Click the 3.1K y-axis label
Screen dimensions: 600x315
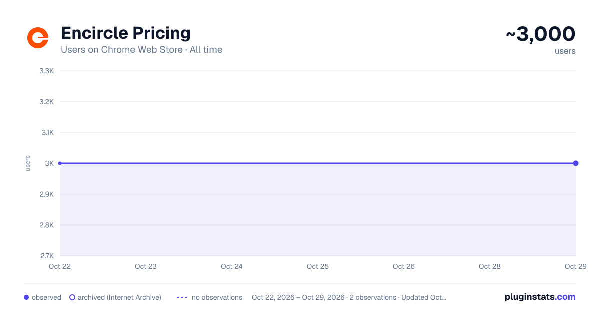coord(47,132)
